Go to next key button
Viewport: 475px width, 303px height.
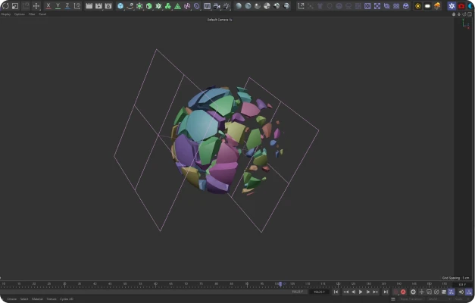click(x=376, y=292)
